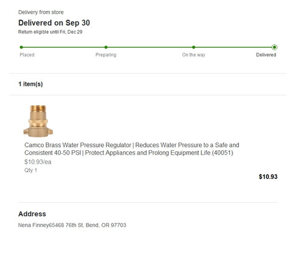Click the Placed progress marker dot
Screen dimensions: 305x254
pyautogui.click(x=21, y=47)
